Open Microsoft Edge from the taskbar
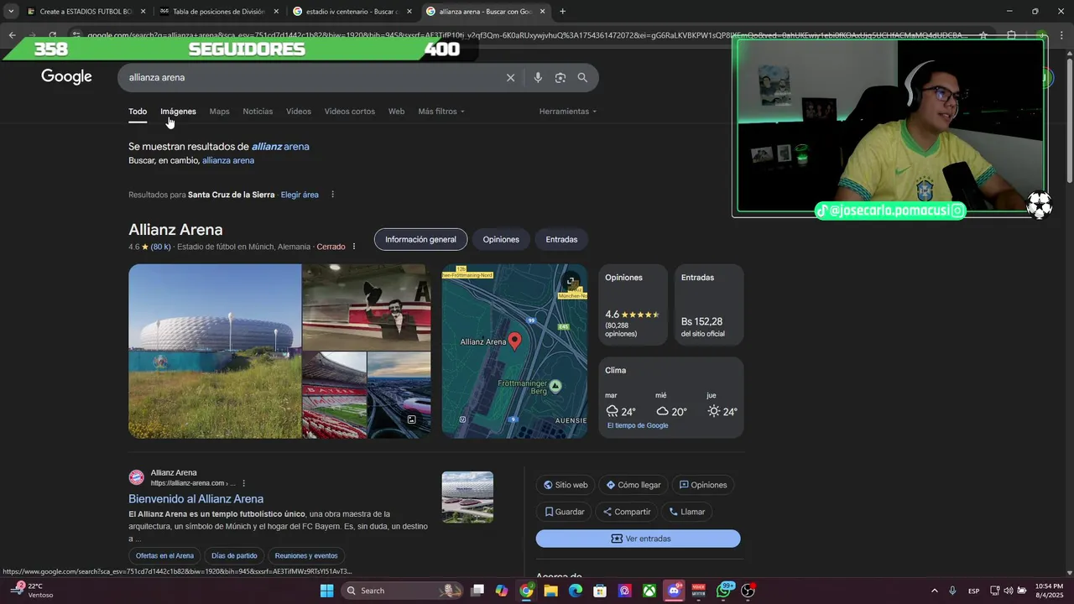 click(576, 591)
